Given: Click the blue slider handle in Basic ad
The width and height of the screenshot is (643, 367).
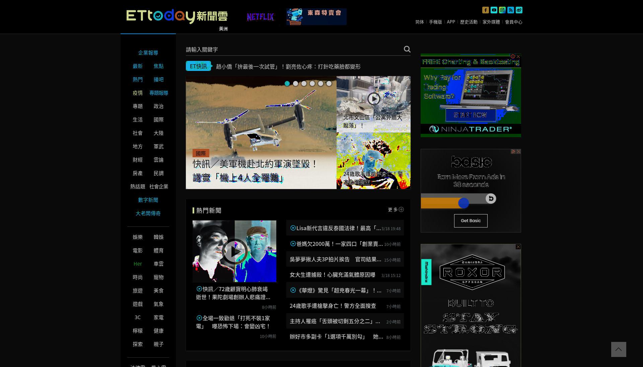Looking at the screenshot, I should pyautogui.click(x=463, y=203).
